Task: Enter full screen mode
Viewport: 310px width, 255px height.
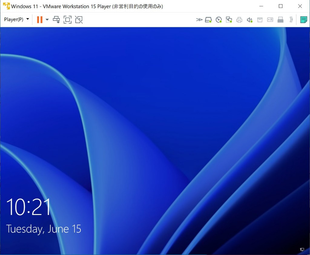Action: 68,20
